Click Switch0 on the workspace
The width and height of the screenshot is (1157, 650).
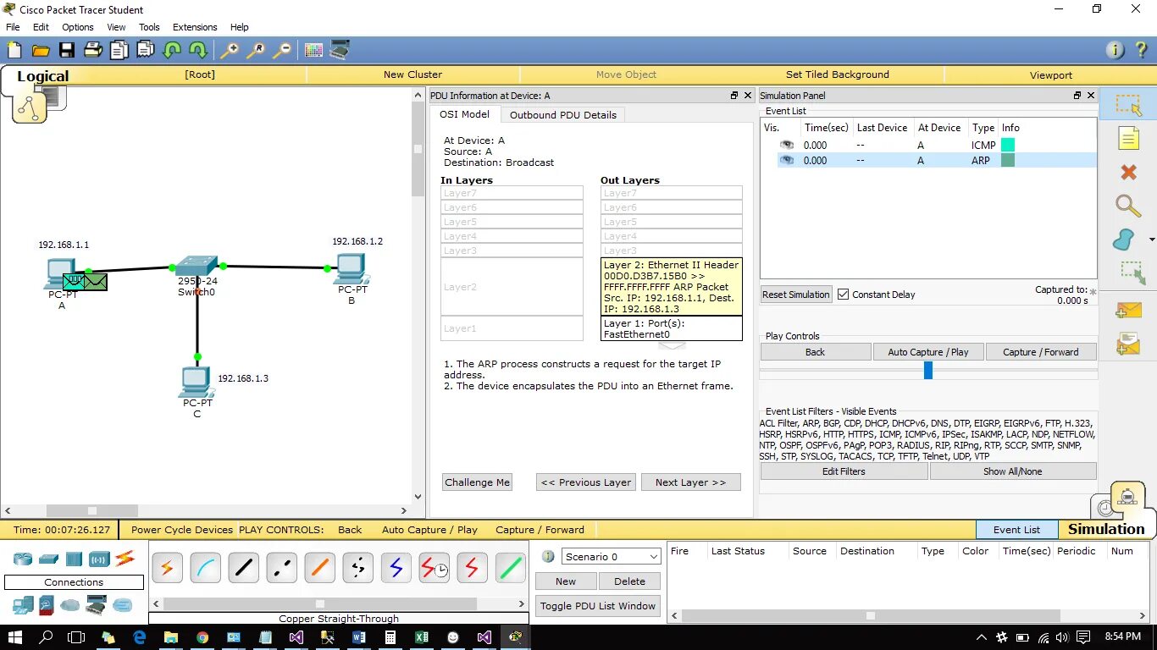coord(197,266)
